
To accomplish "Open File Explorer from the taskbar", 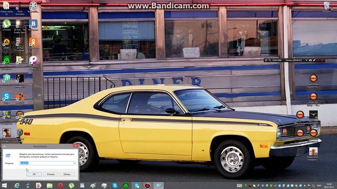I will tap(49, 185).
